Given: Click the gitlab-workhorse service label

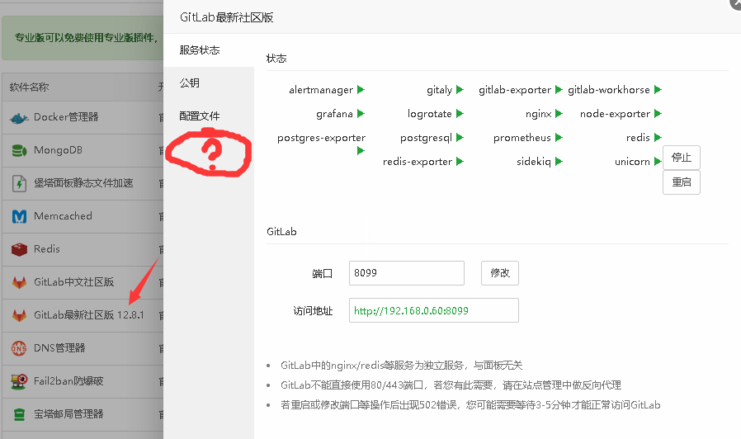Looking at the screenshot, I should [609, 90].
